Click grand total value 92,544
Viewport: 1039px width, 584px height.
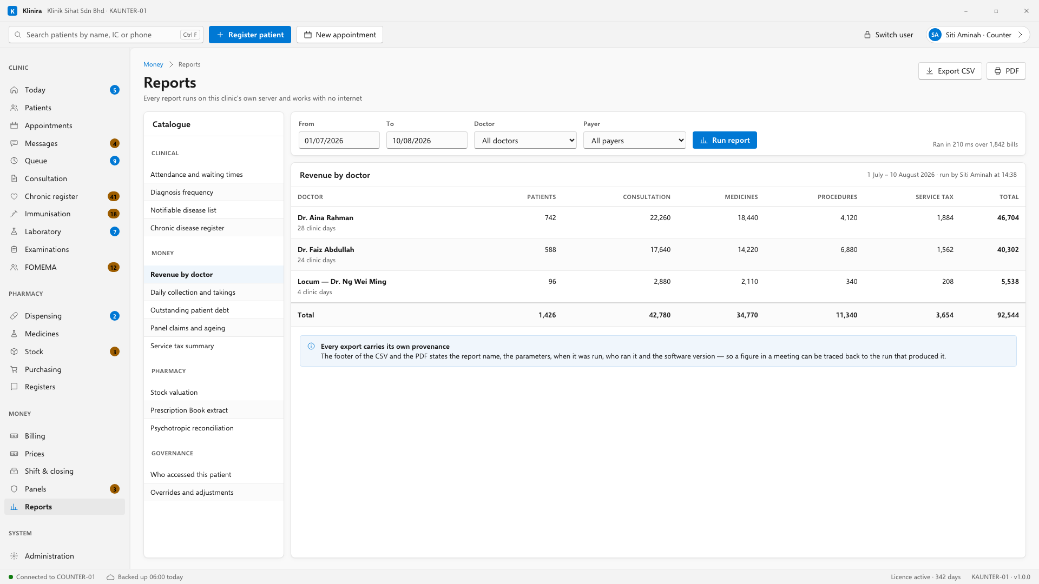[1008, 315]
